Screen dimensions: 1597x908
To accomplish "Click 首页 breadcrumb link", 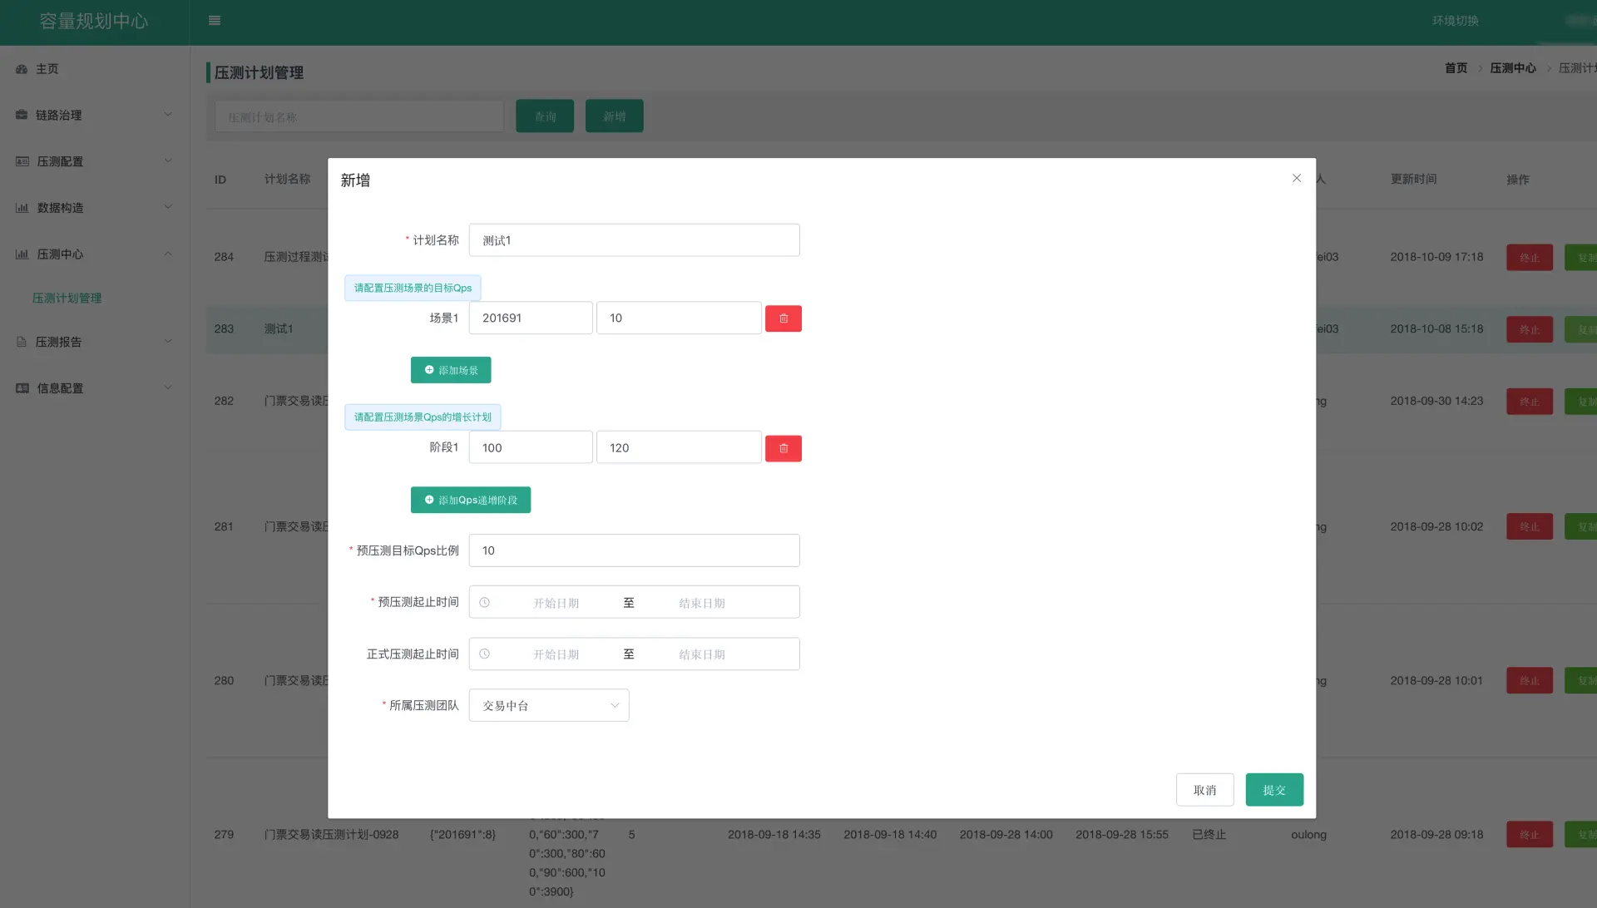I will (1456, 68).
